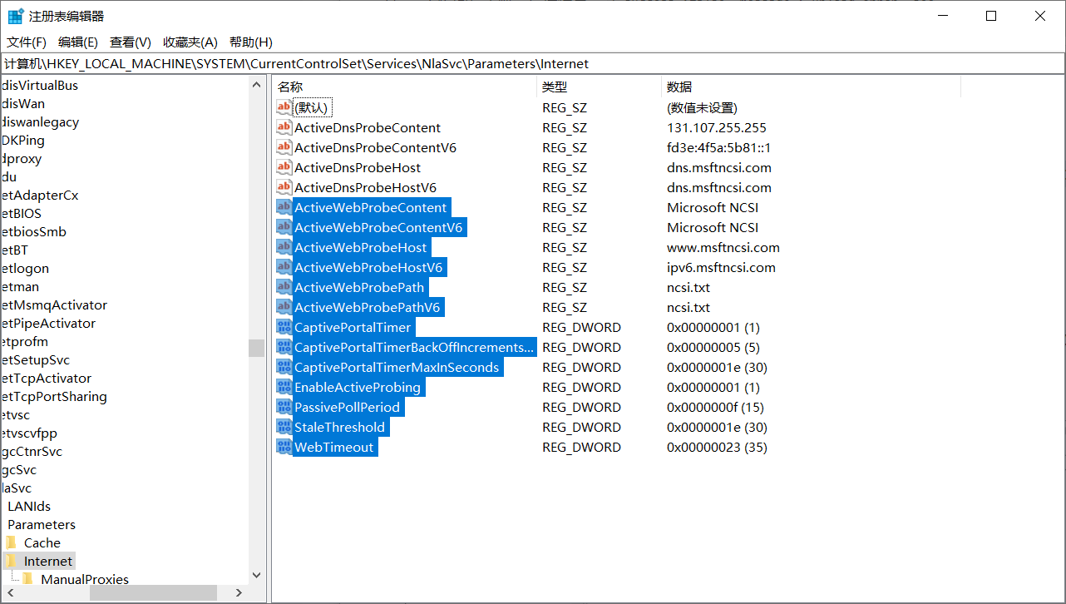
Task: Click the Cache folder icon in tree
Action: pyautogui.click(x=11, y=542)
